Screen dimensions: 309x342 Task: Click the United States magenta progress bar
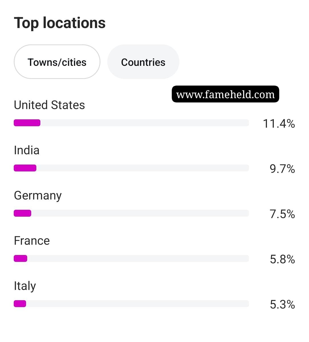tap(27, 123)
